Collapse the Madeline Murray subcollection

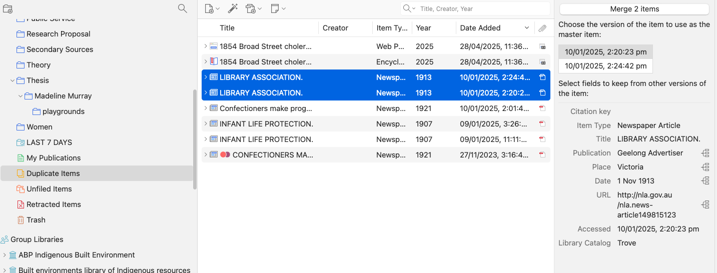click(x=20, y=96)
